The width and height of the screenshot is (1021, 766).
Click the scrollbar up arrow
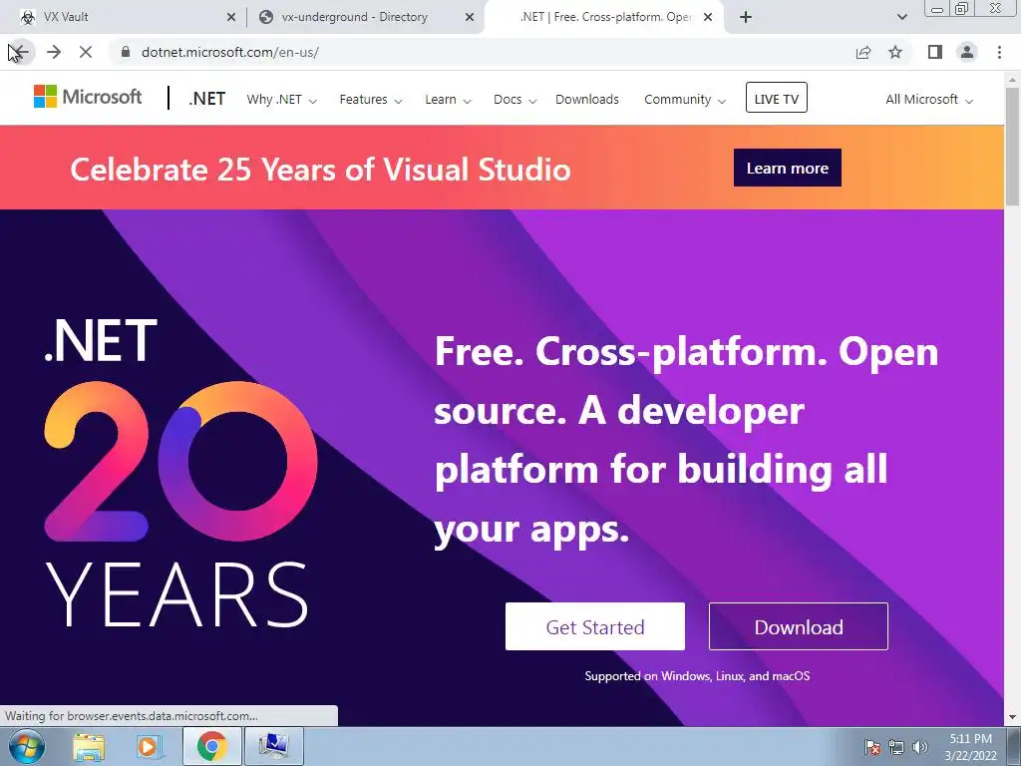click(x=1012, y=80)
